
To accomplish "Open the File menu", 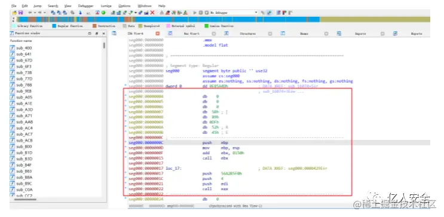I will point(14,5).
